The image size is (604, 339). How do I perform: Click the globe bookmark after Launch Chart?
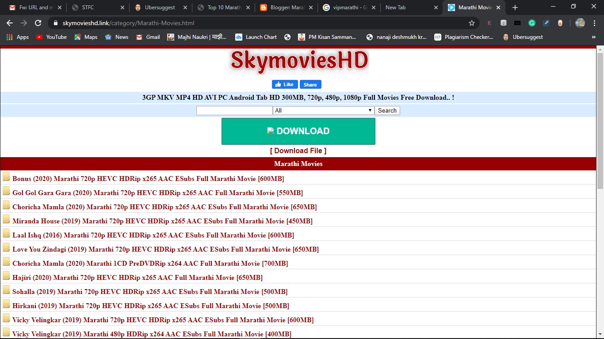(x=287, y=37)
